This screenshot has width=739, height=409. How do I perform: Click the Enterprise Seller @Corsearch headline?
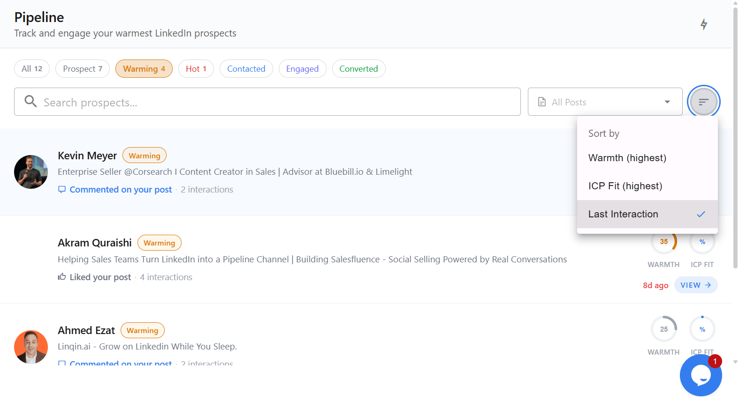[x=235, y=171]
